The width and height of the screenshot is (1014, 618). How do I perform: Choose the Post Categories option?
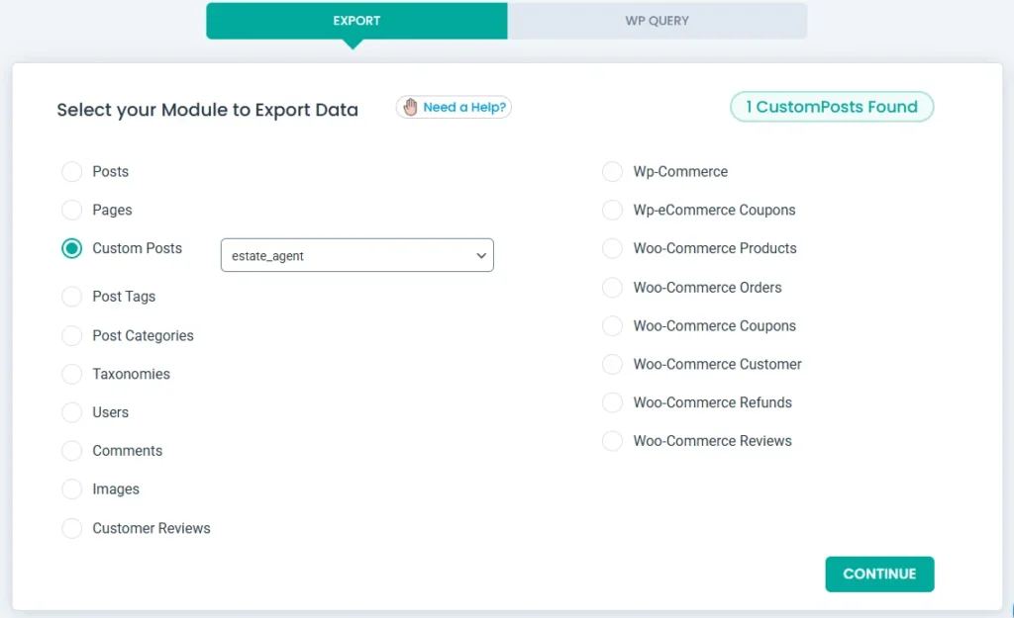72,336
